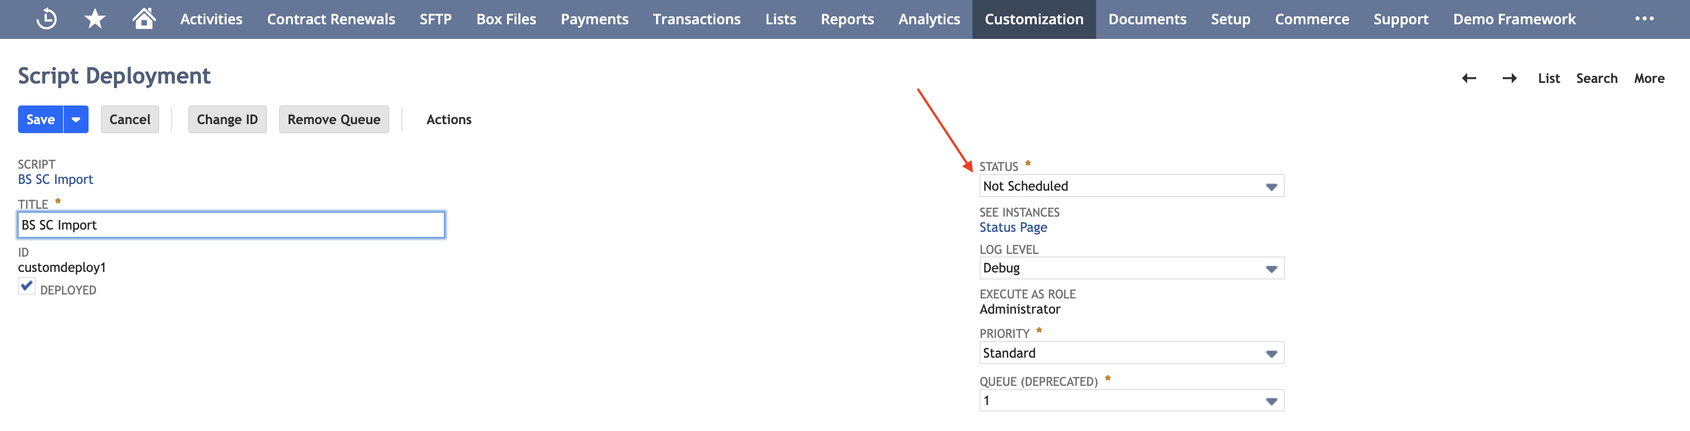
Task: Open the shortcuts star icon
Action: pyautogui.click(x=95, y=19)
